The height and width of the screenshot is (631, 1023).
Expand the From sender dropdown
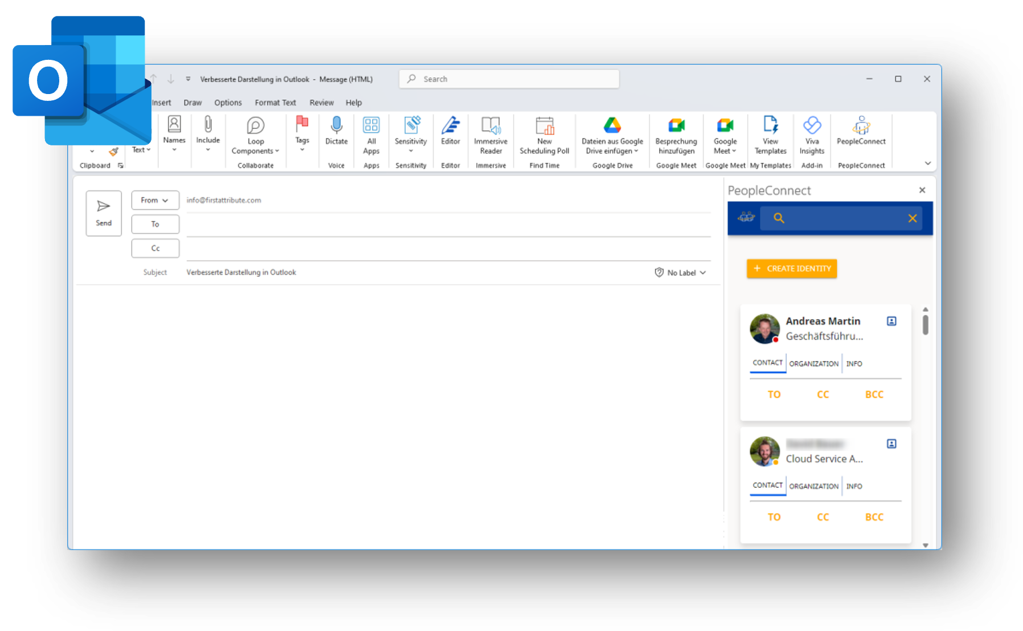155,200
